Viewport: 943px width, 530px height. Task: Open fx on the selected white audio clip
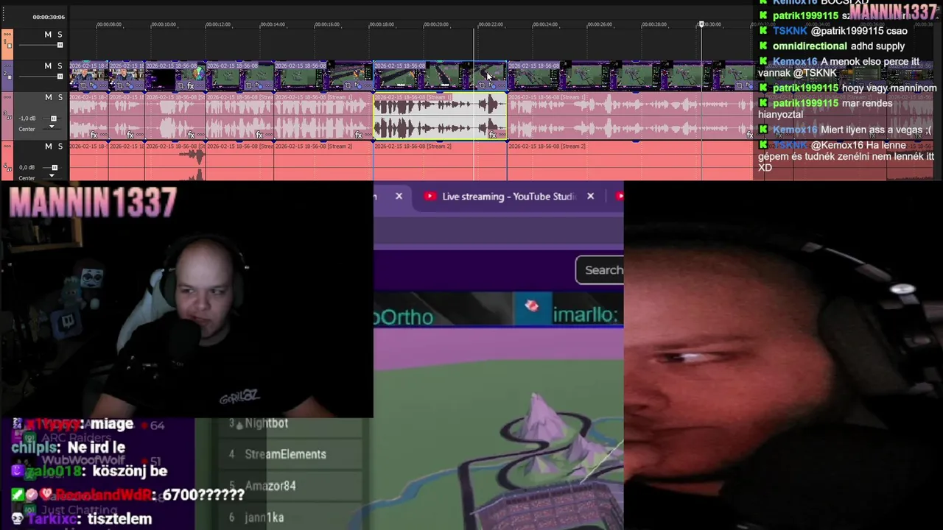(x=492, y=135)
